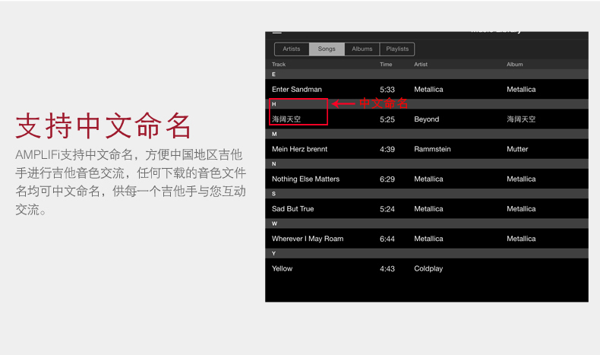Click Metallica artist in Wherever I May Roam row
Screen dimensions: 600x355
pos(428,239)
